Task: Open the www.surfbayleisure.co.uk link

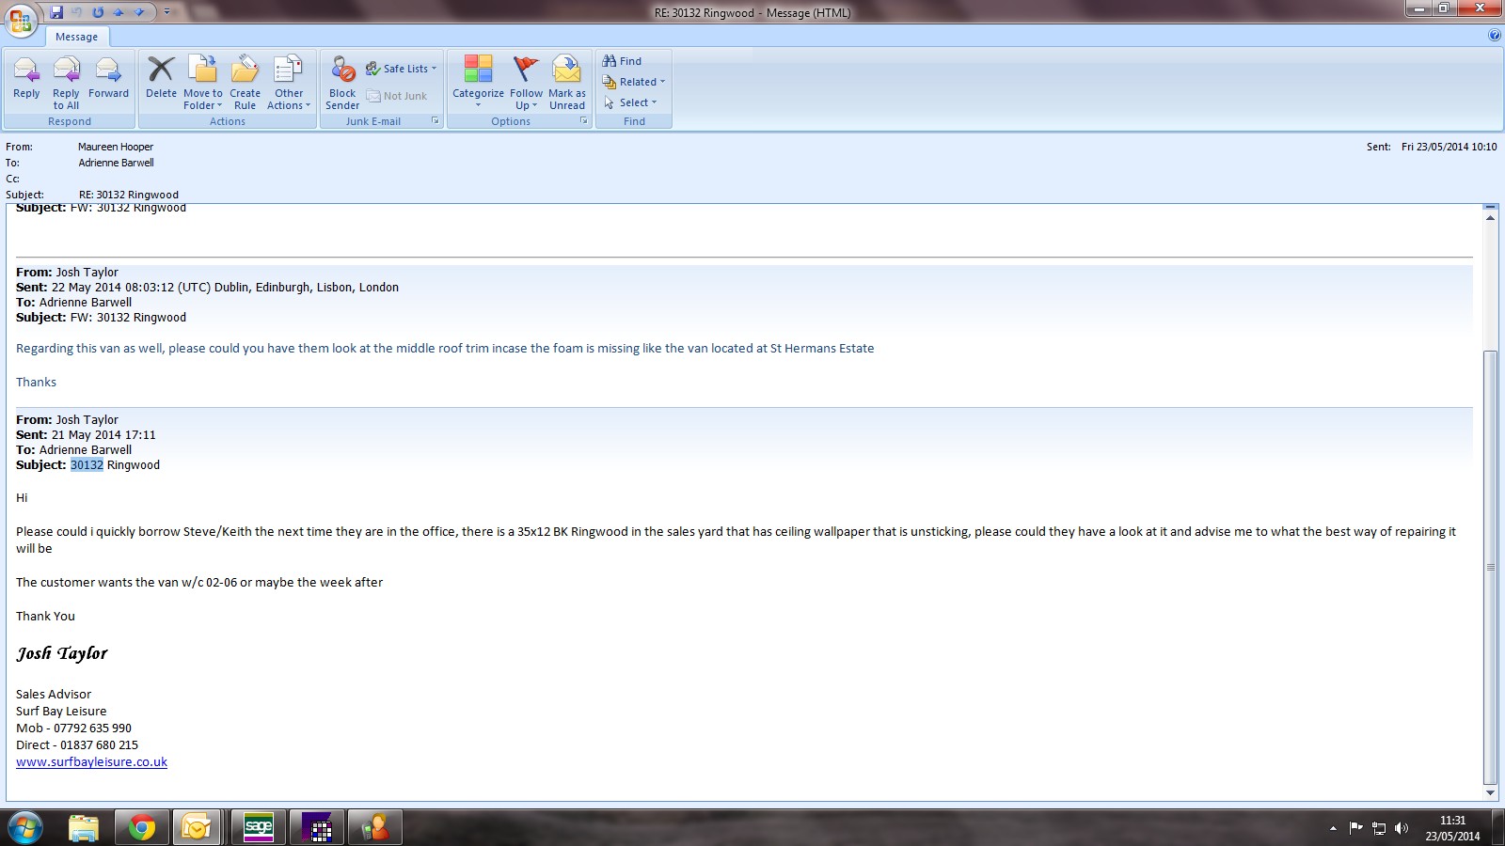Action: pos(91,762)
